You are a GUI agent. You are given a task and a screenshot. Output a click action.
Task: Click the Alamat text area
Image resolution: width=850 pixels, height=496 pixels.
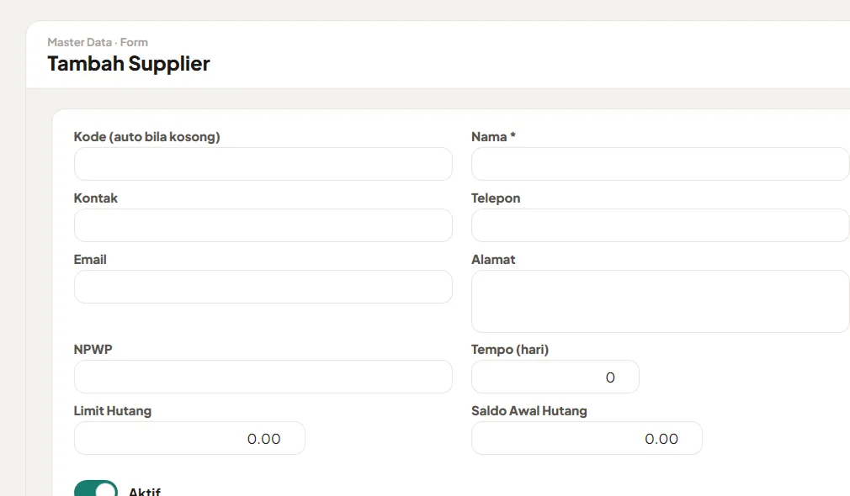click(661, 302)
